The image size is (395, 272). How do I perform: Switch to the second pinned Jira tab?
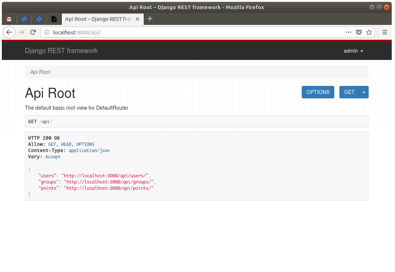(39, 19)
